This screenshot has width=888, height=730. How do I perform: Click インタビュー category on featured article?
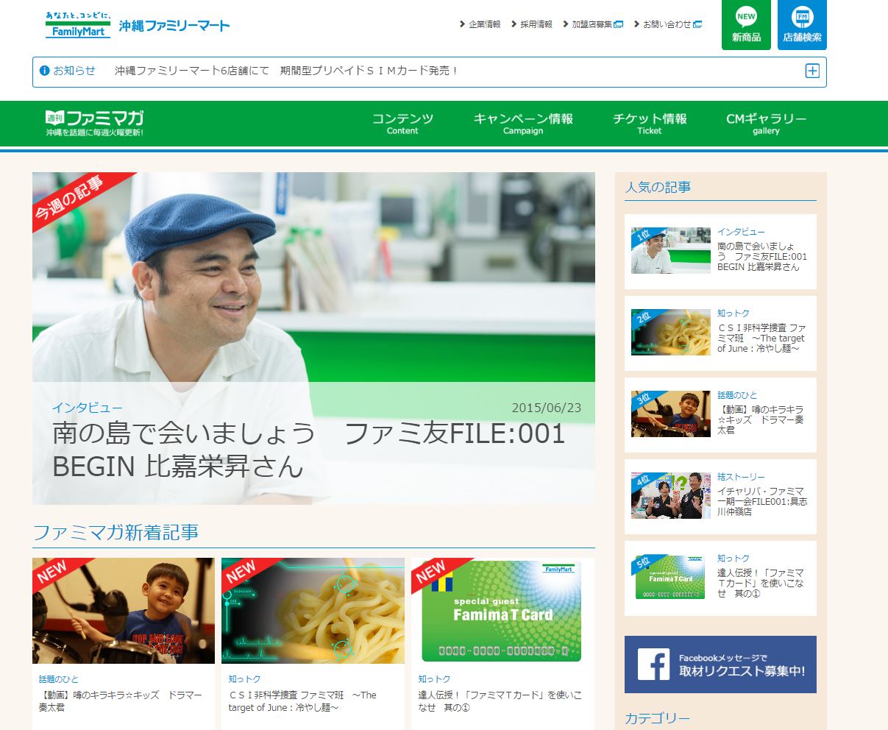point(87,408)
